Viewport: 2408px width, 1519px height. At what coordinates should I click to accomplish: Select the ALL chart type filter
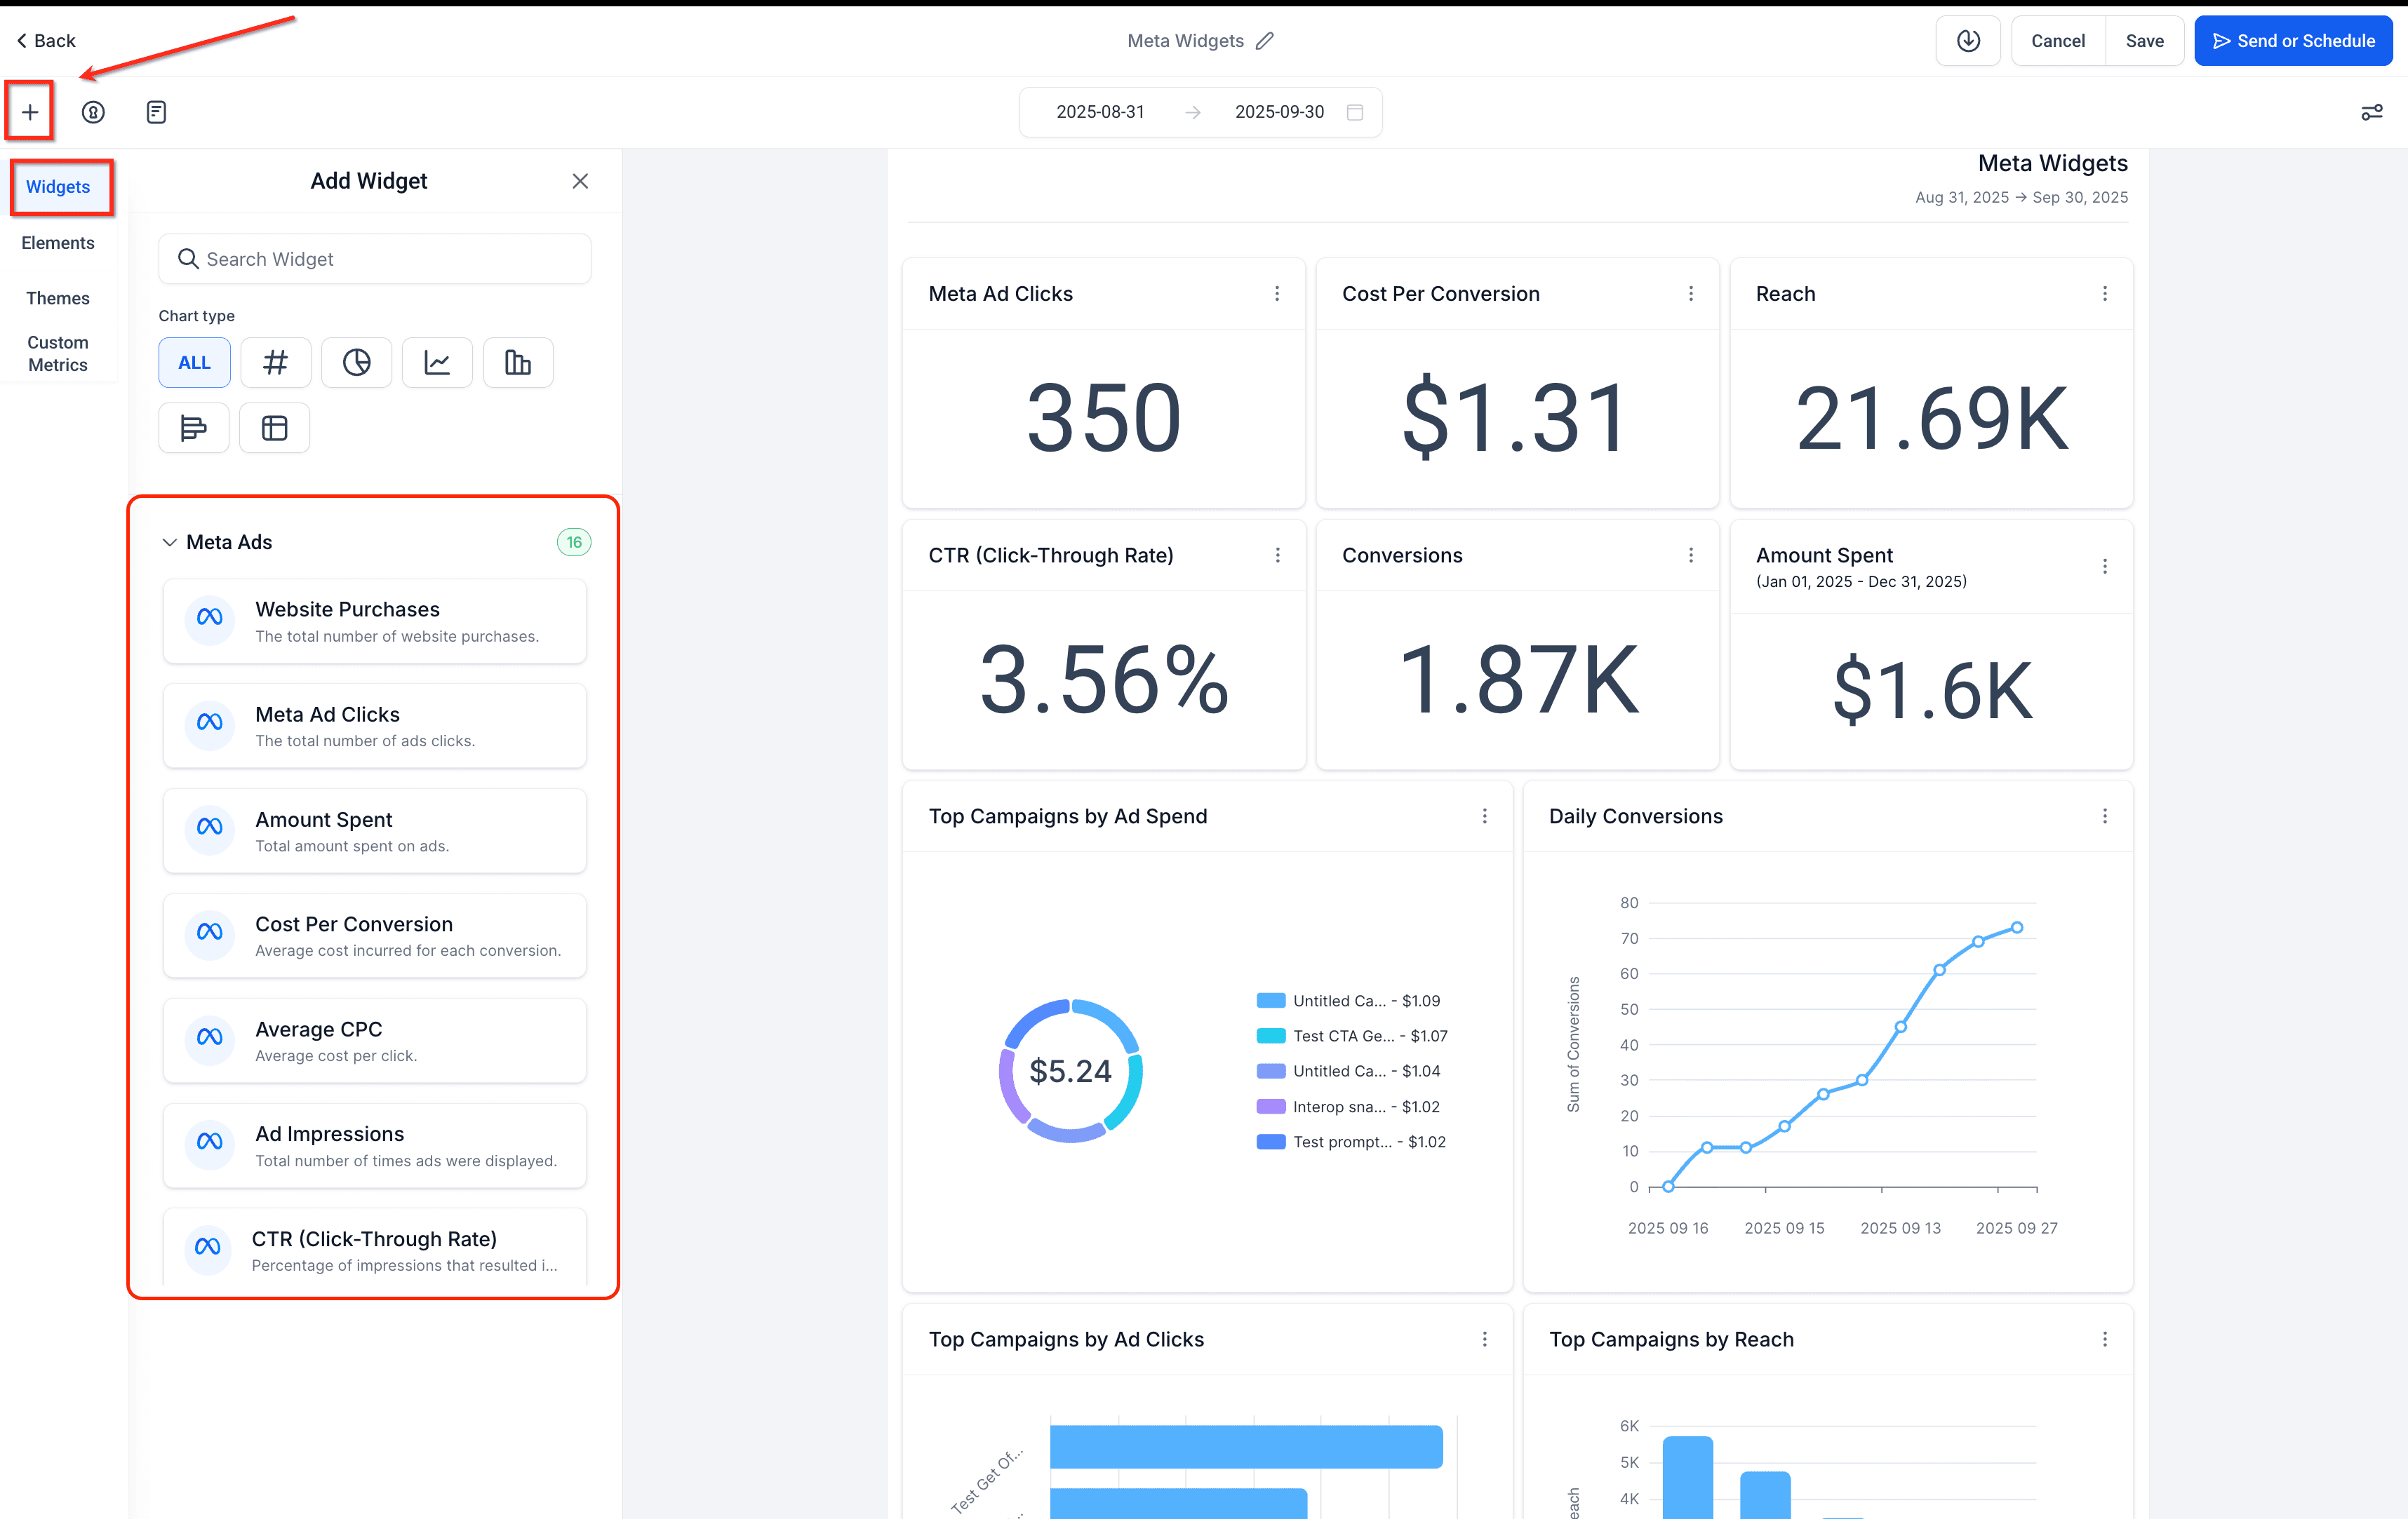(x=194, y=363)
